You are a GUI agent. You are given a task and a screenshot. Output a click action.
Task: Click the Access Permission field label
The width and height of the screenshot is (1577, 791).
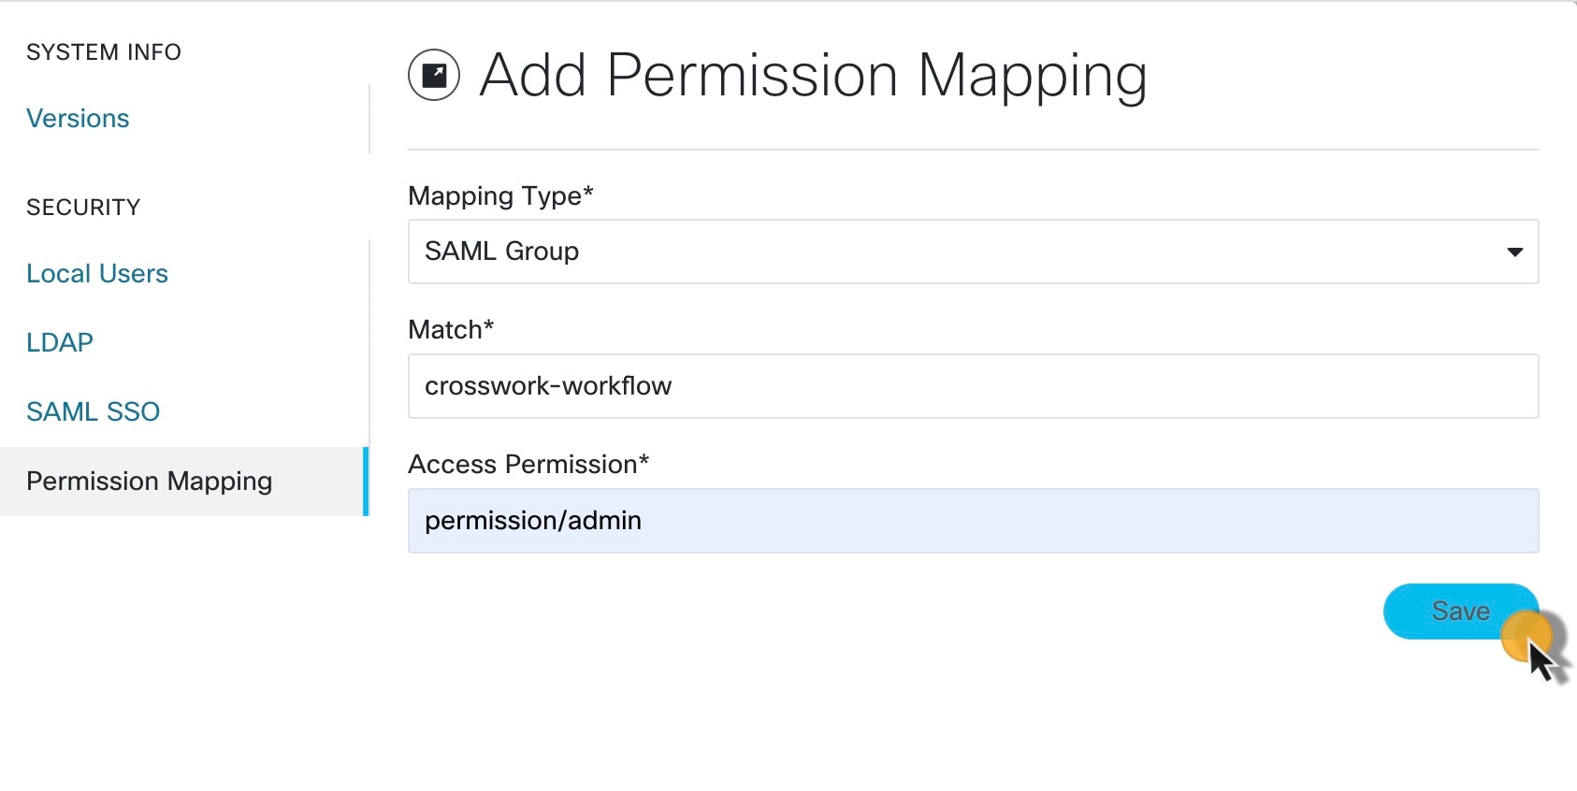tap(528, 464)
